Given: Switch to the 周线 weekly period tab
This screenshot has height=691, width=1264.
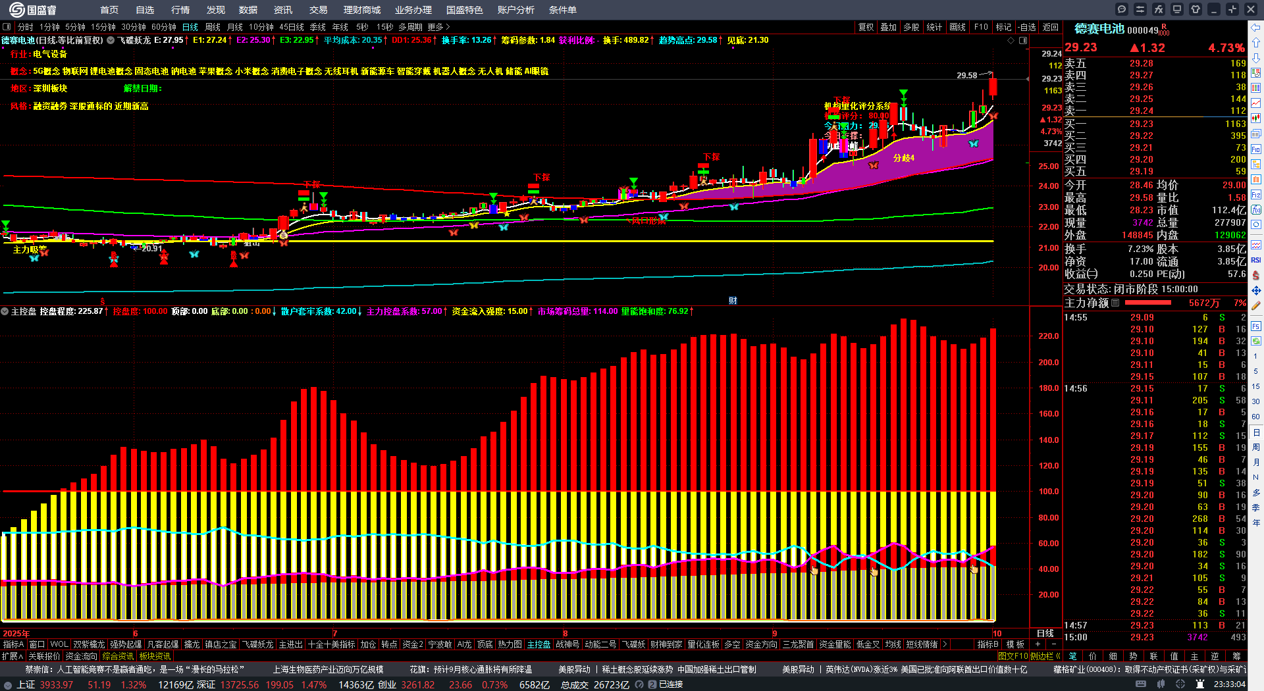Looking at the screenshot, I should pos(213,27).
